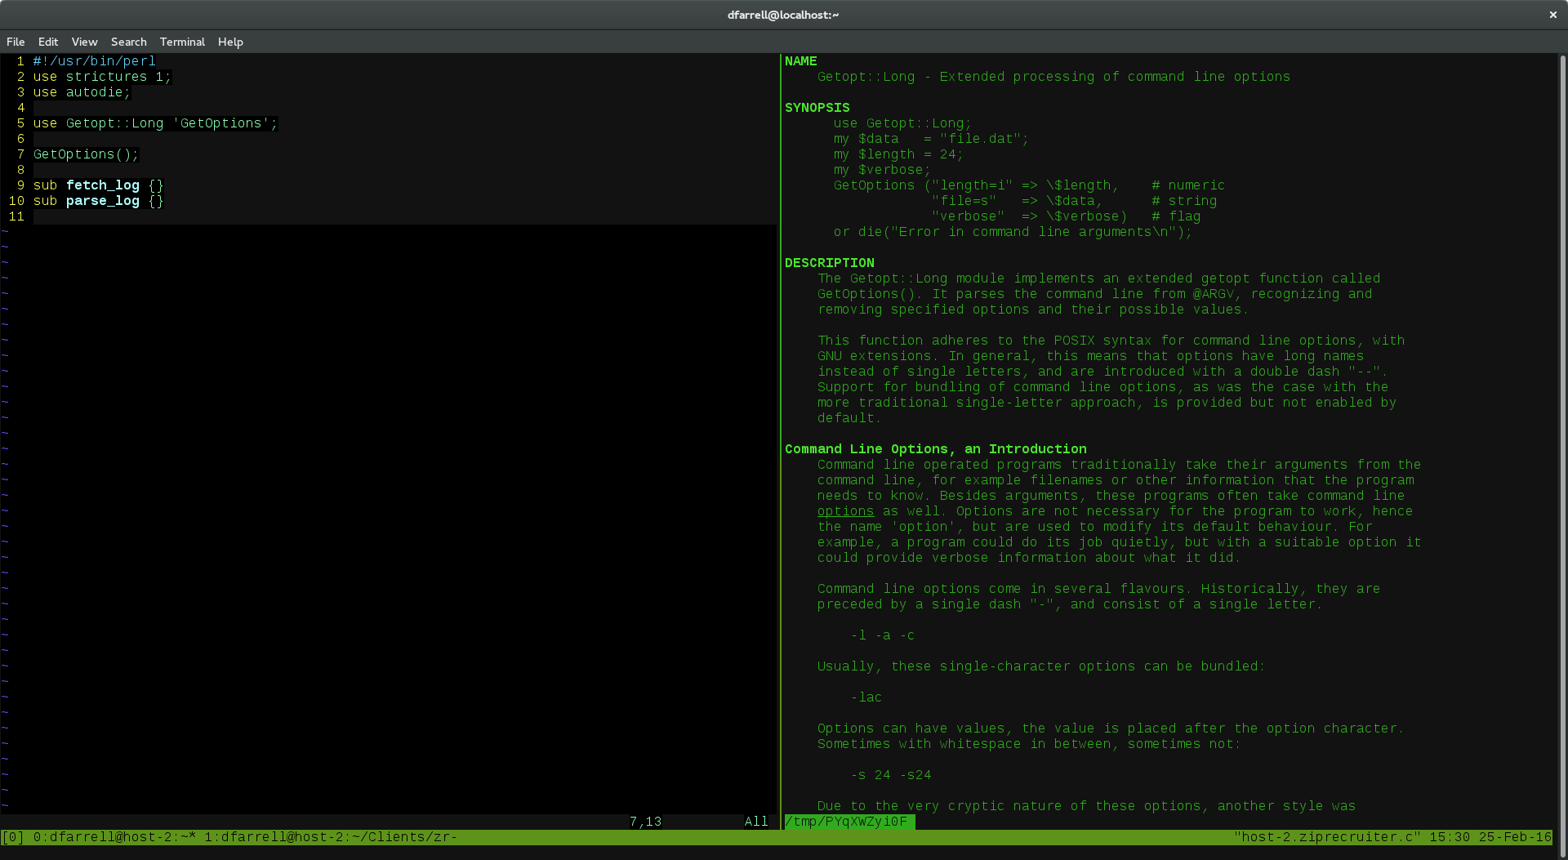The width and height of the screenshot is (1568, 860).
Task: Open the Edit menu
Action: (47, 42)
